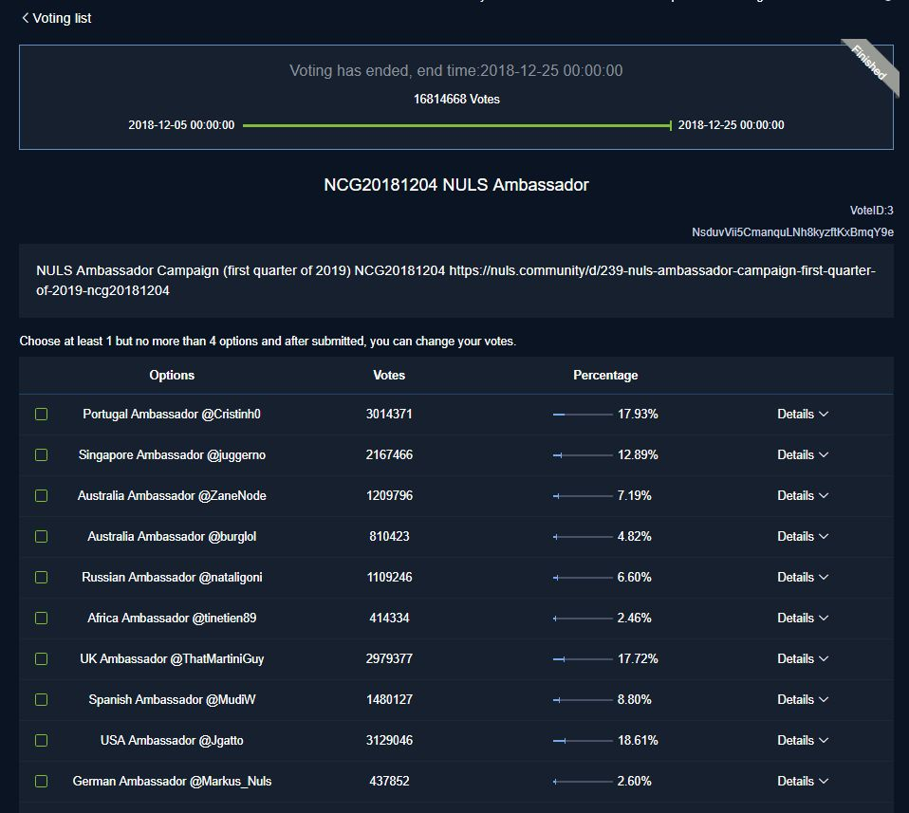The image size is (909, 813).
Task: Expand Details for @burglol row
Action: click(x=803, y=537)
